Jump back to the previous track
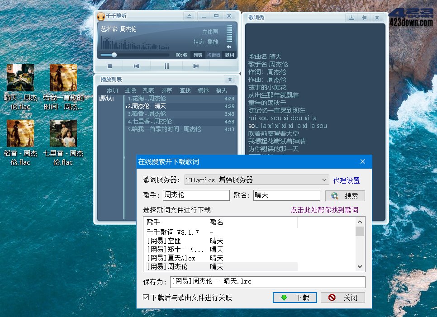The image size is (437, 317). (x=136, y=66)
